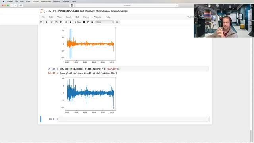Click the vertical page scrollbar

tap(251, 136)
